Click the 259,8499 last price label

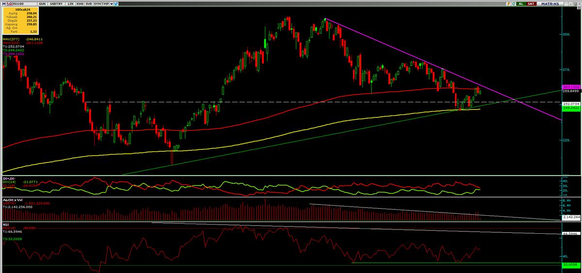click(x=570, y=91)
